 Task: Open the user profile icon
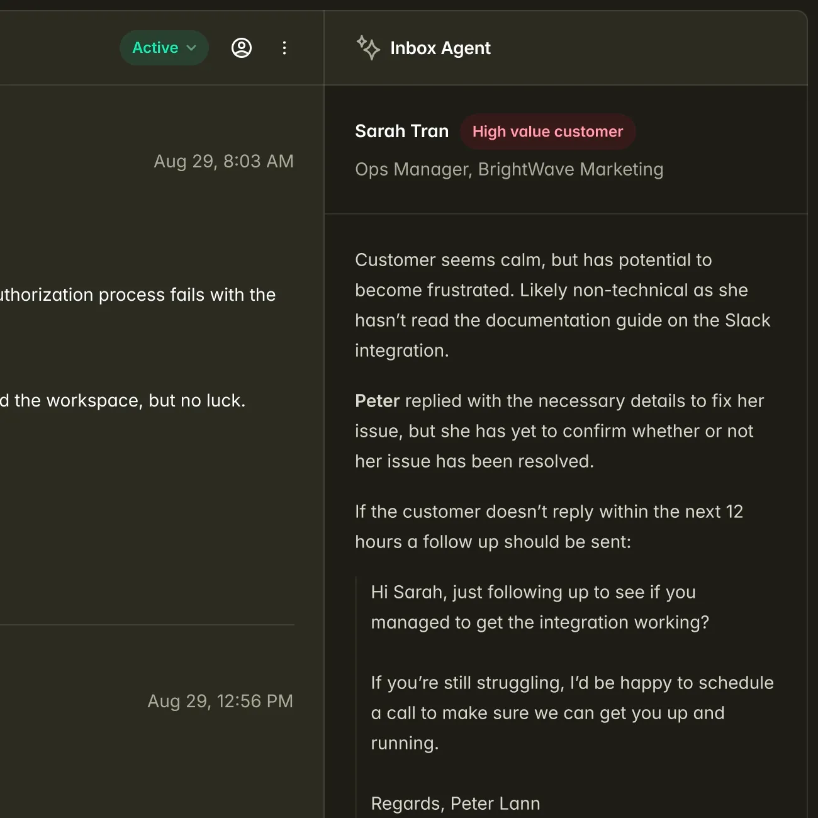tap(242, 48)
